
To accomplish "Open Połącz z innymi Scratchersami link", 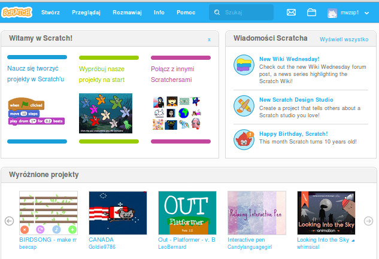I will pos(172,74).
